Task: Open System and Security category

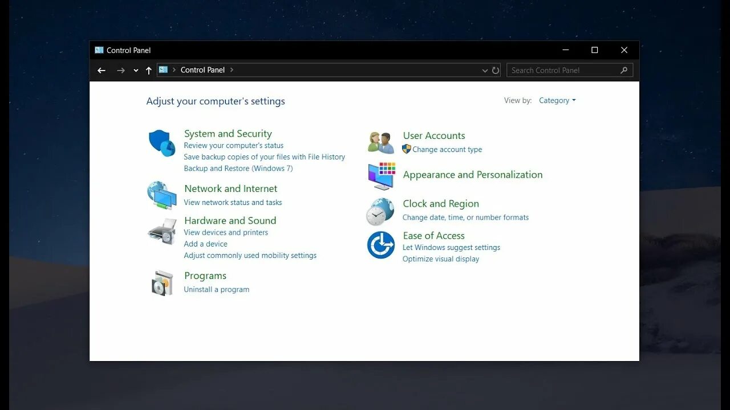Action: pos(228,134)
